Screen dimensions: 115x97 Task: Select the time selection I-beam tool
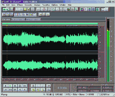coord(103,9)
